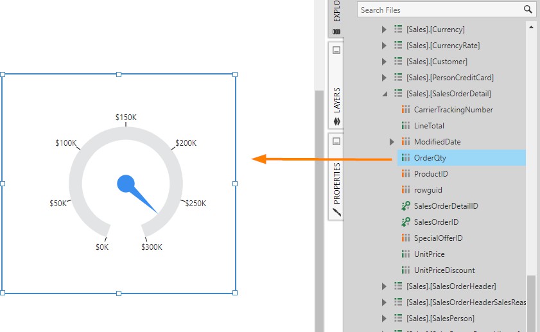540x332 pixels.
Task: Click the gauge needle center
Action: [126, 184]
